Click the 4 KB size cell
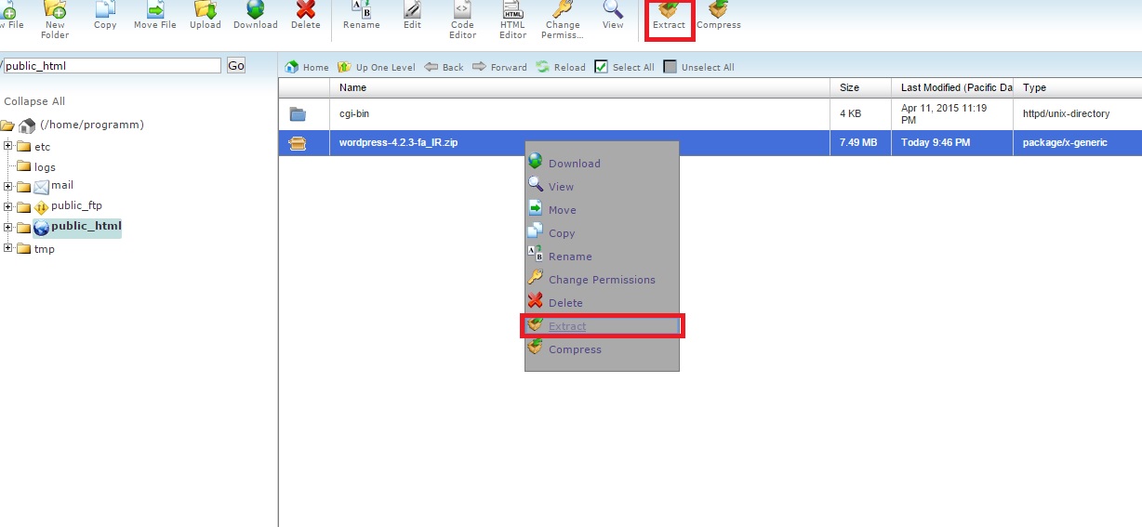This screenshot has width=1142, height=527. 861,114
